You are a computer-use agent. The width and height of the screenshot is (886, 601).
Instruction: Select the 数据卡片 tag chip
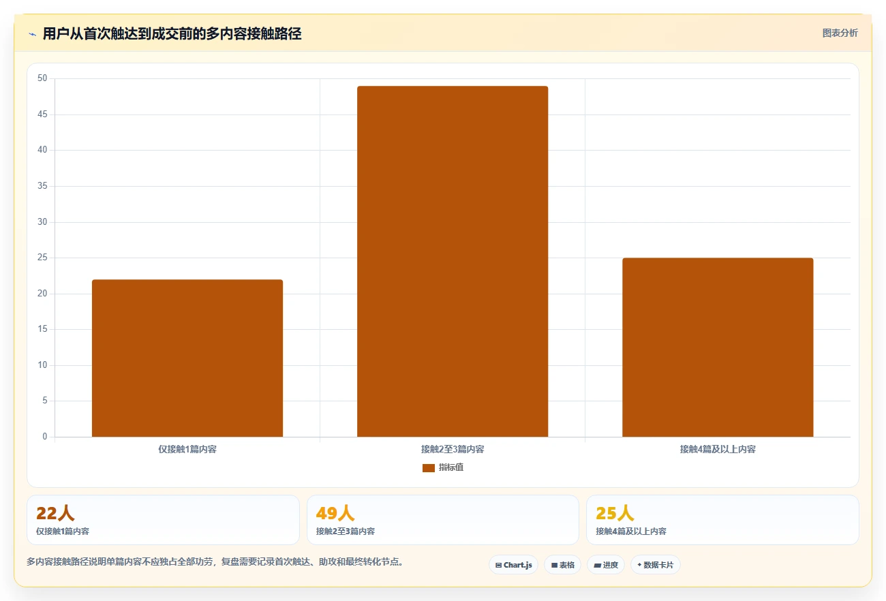[x=656, y=565]
